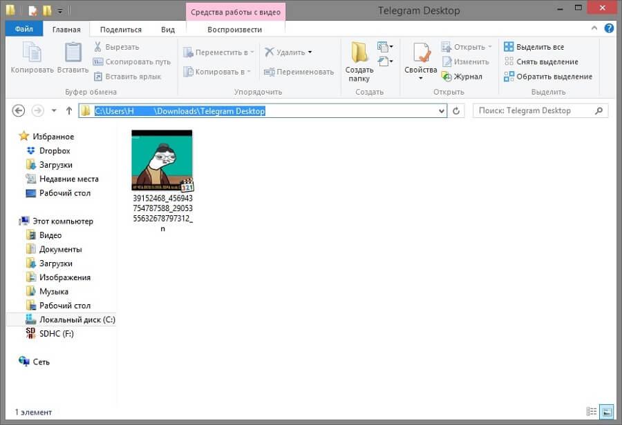The height and width of the screenshot is (425, 622).
Task: Click the Copy icon in ribbon
Action: pos(32,54)
